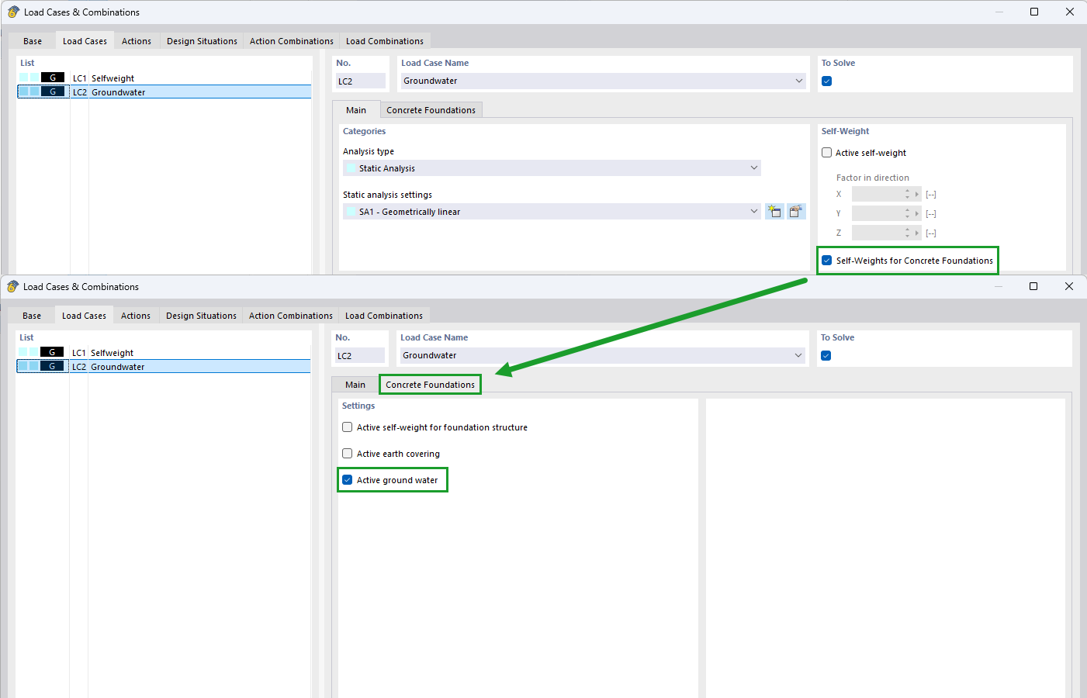Click the LC2 number field in upper window
The image size is (1087, 698).
361,81
